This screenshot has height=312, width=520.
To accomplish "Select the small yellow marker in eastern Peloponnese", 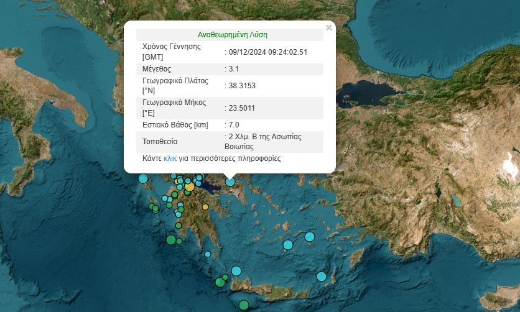I will (x=205, y=207).
